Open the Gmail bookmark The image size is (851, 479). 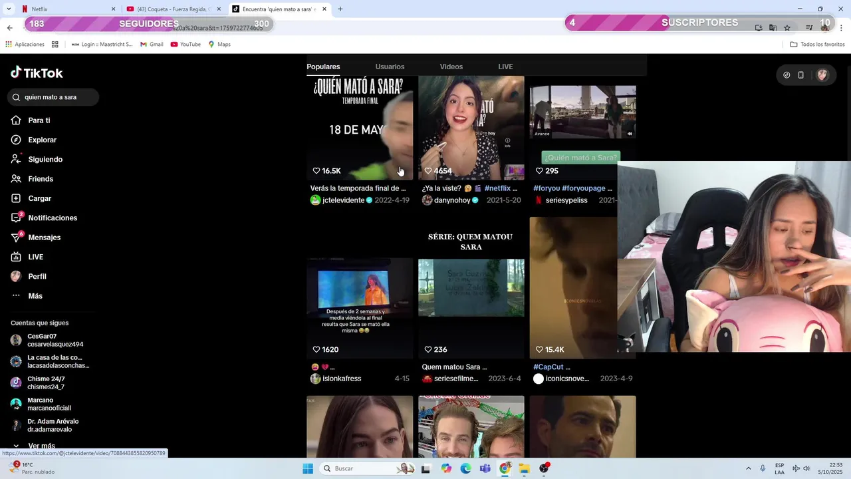[152, 45]
